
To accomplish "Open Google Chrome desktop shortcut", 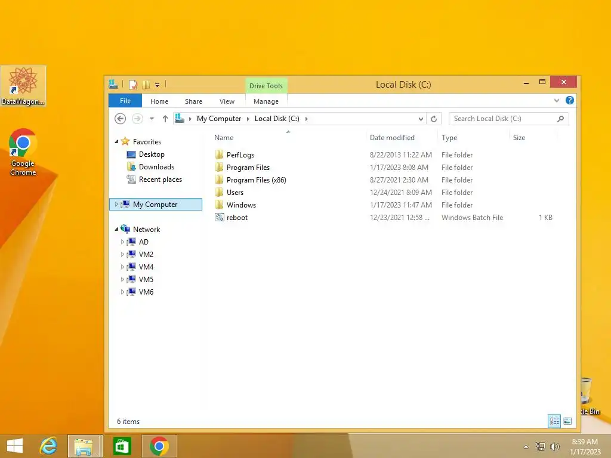I will click(23, 152).
